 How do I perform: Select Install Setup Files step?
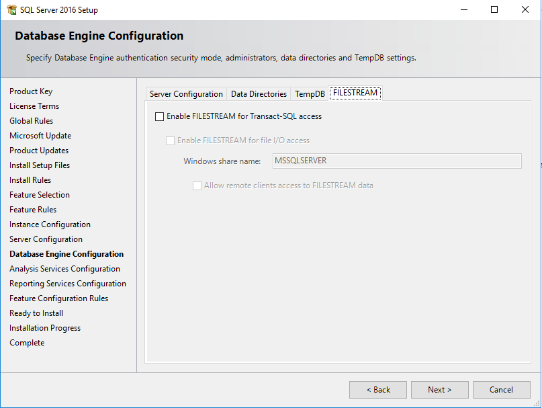40,165
